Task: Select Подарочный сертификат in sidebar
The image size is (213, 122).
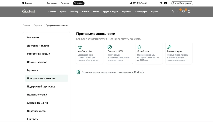Action: 46,86
